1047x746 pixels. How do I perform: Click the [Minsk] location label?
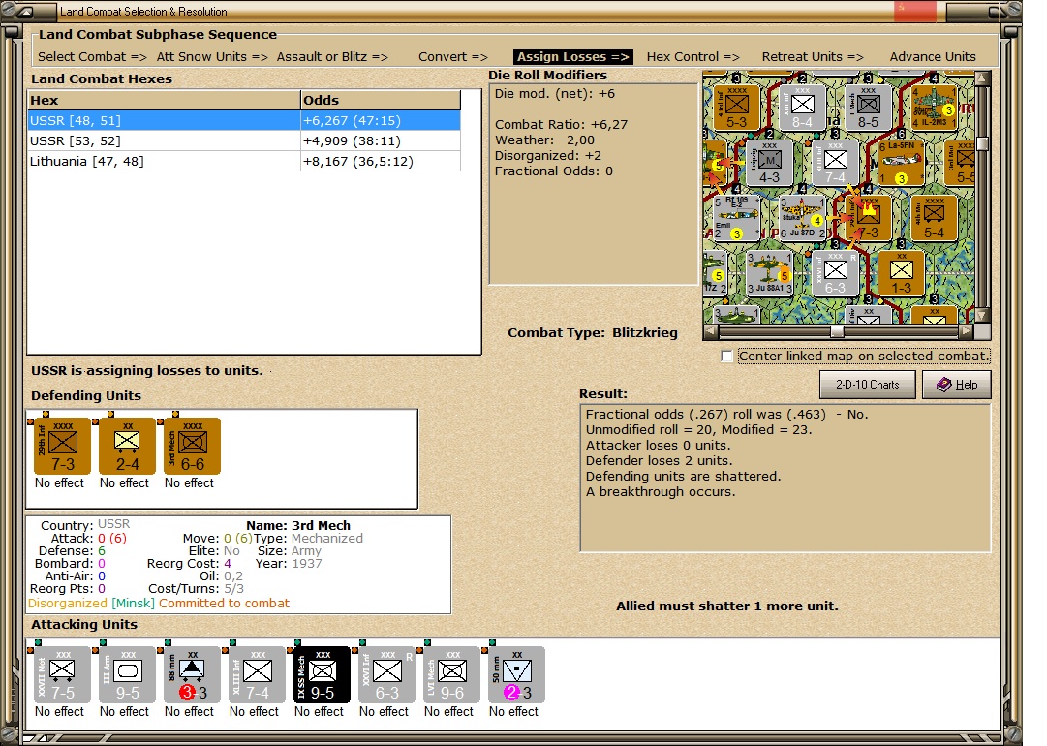133,603
